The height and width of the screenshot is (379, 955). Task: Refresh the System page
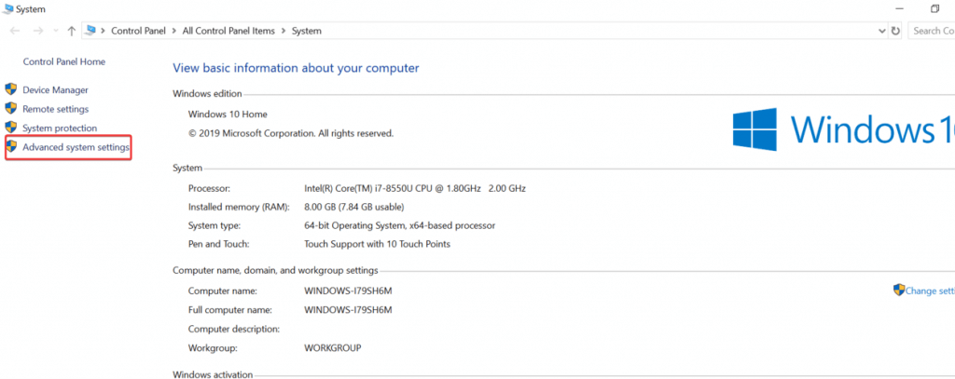(x=895, y=31)
